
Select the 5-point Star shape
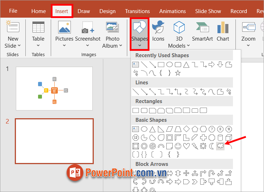pos(178,73)
